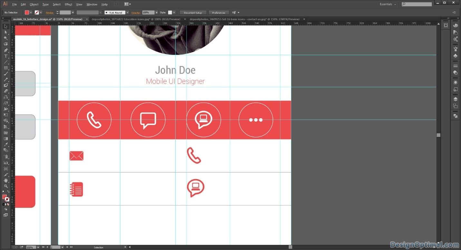The width and height of the screenshot is (461, 250).
Task: Open the Window menu
Action: click(x=92, y=5)
